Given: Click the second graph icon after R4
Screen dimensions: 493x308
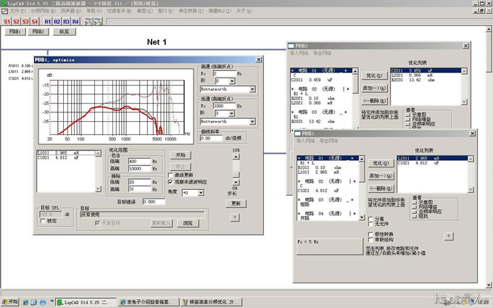Looking at the screenshot, I should (98, 22).
